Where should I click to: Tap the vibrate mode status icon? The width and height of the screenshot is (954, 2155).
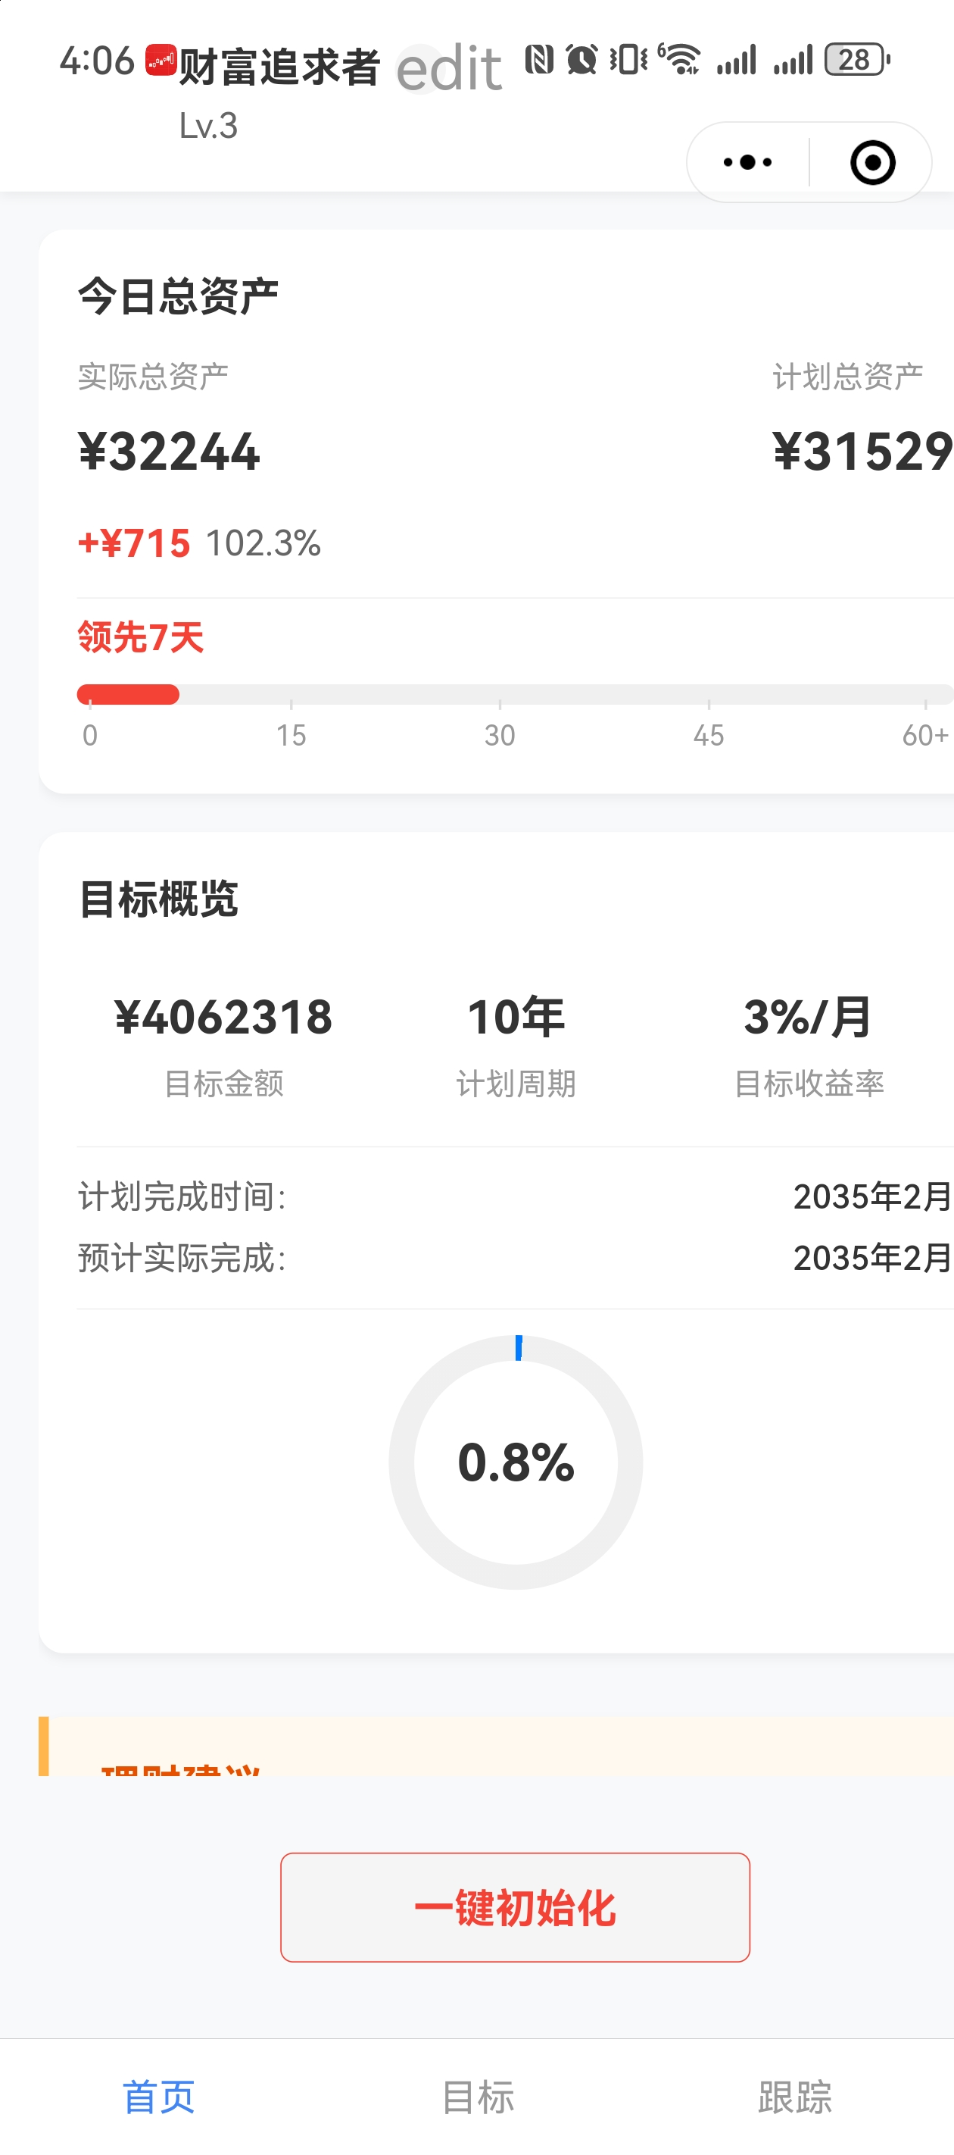tap(628, 59)
